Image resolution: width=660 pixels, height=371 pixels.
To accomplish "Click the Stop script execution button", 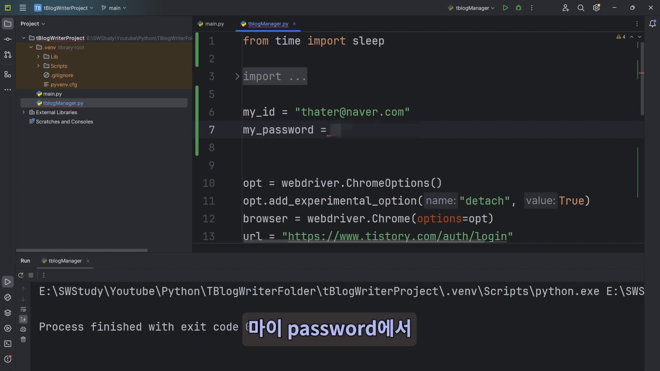I will point(31,274).
